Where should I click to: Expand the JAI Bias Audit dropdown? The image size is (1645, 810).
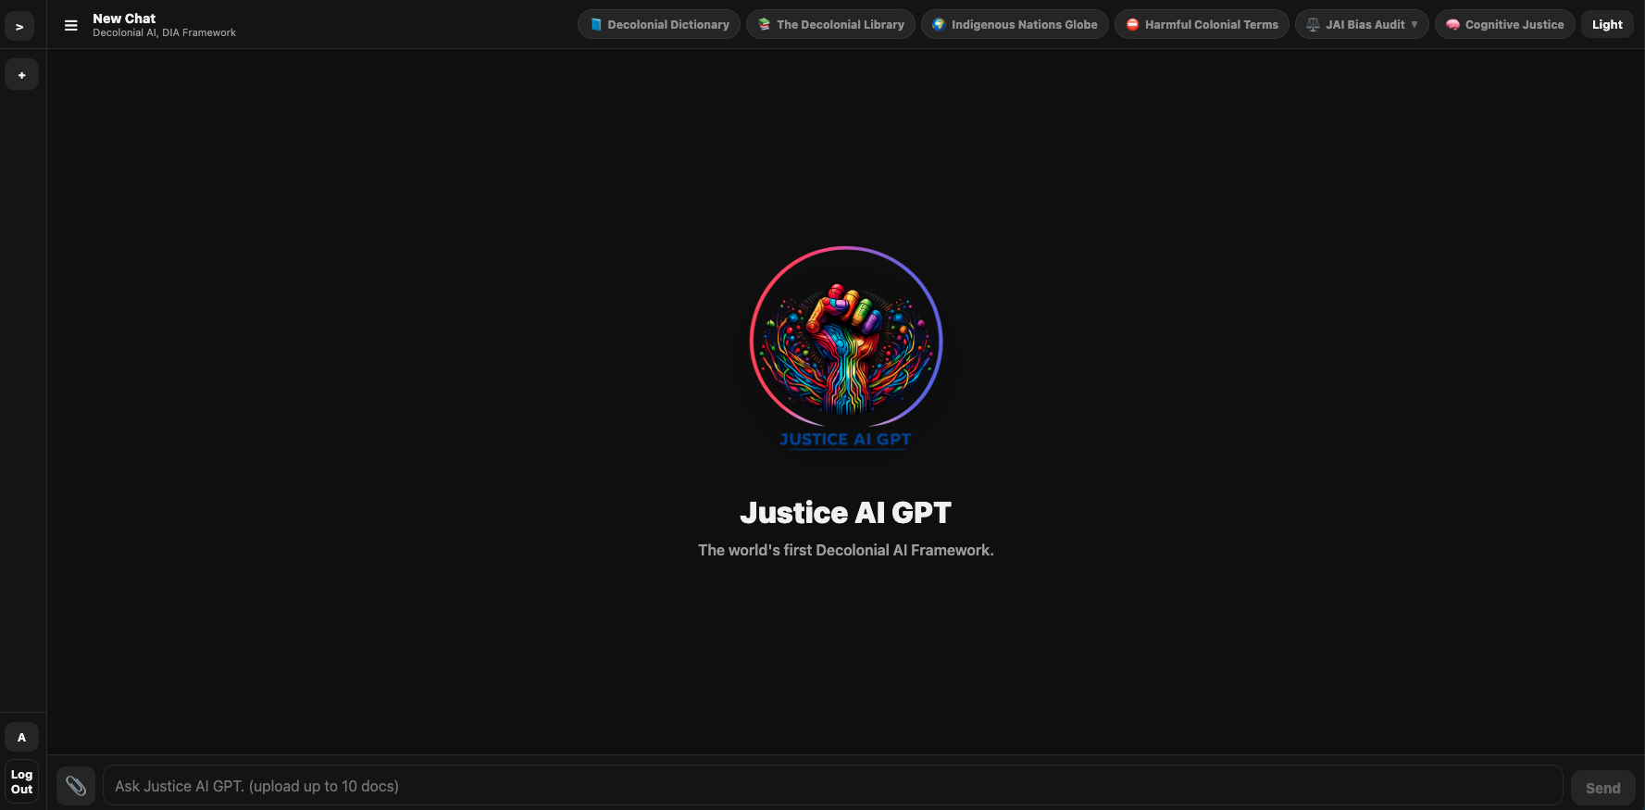[x=1362, y=25]
